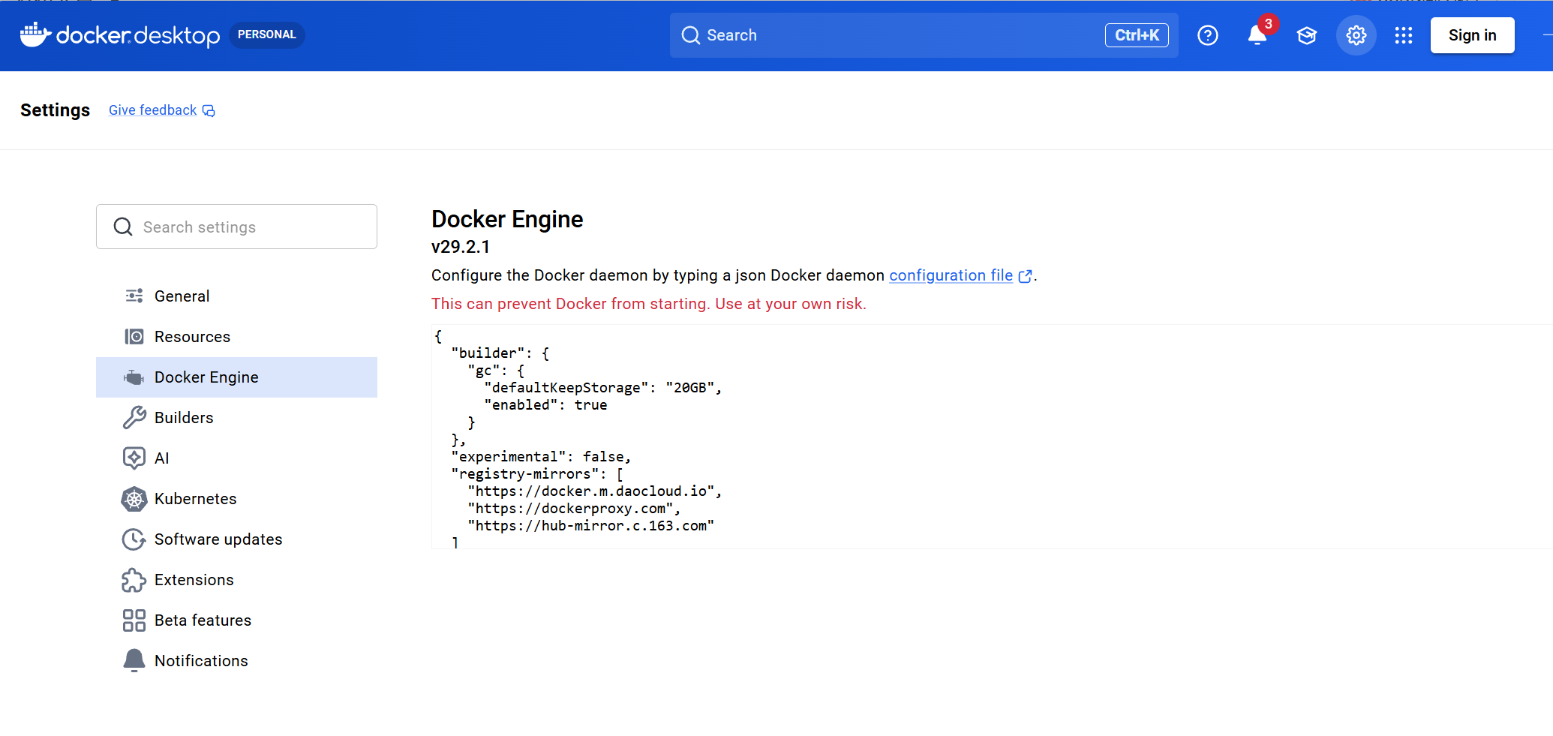Open the Extensions settings section

(x=236, y=580)
